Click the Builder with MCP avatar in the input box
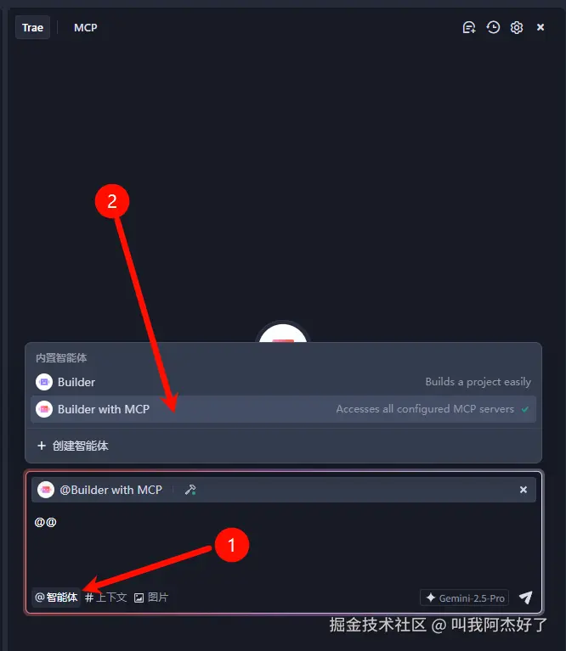The height and width of the screenshot is (651, 566). [x=46, y=490]
